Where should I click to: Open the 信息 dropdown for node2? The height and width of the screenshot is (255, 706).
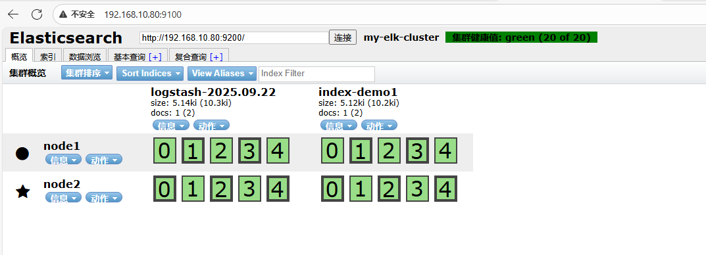[x=63, y=198]
